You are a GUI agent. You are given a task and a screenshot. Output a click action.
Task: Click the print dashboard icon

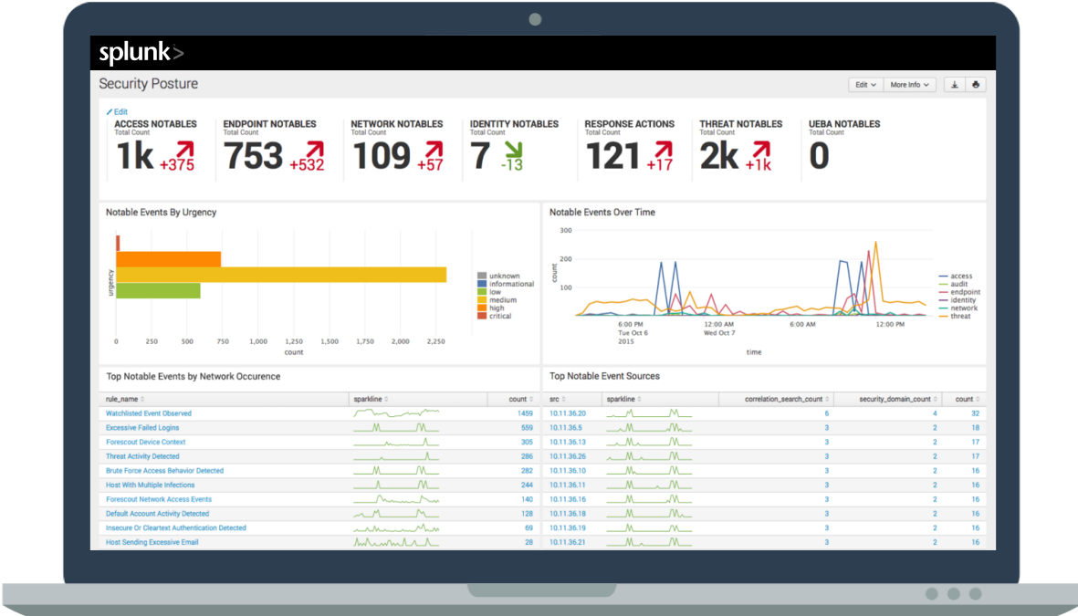975,85
